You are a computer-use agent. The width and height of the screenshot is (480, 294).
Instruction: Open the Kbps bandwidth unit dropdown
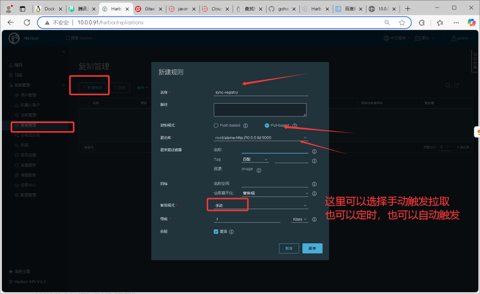coord(300,219)
